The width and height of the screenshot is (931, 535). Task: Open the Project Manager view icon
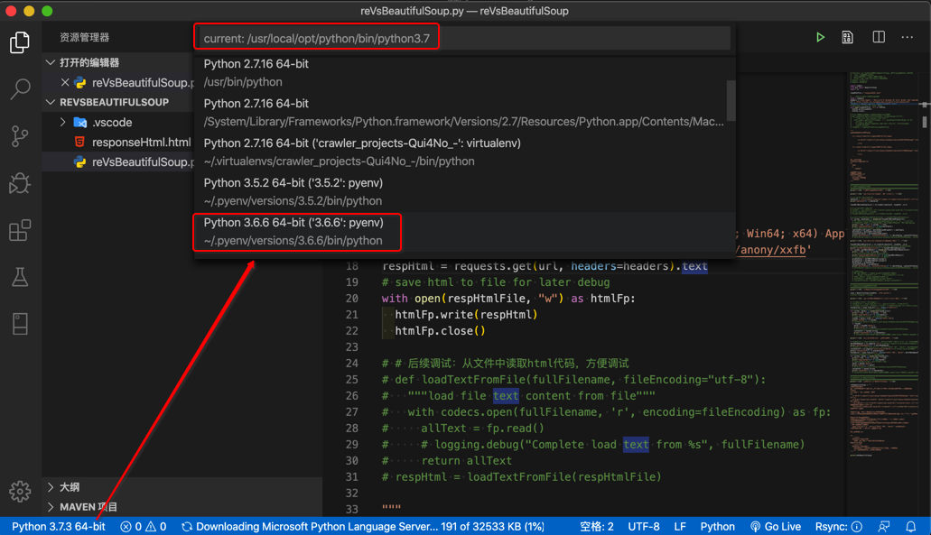20,324
